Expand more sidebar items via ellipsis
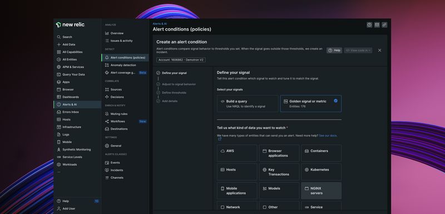The width and height of the screenshot is (445, 214). pos(59,172)
